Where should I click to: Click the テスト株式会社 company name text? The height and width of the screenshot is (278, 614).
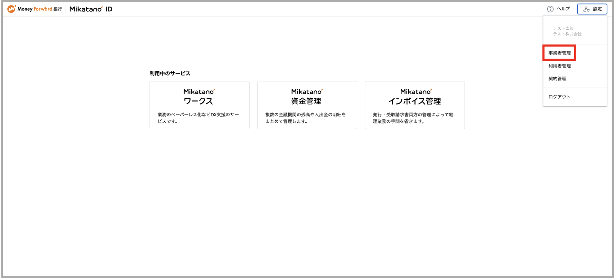click(x=567, y=34)
